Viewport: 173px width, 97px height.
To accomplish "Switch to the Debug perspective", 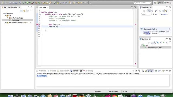I will coord(168,3).
